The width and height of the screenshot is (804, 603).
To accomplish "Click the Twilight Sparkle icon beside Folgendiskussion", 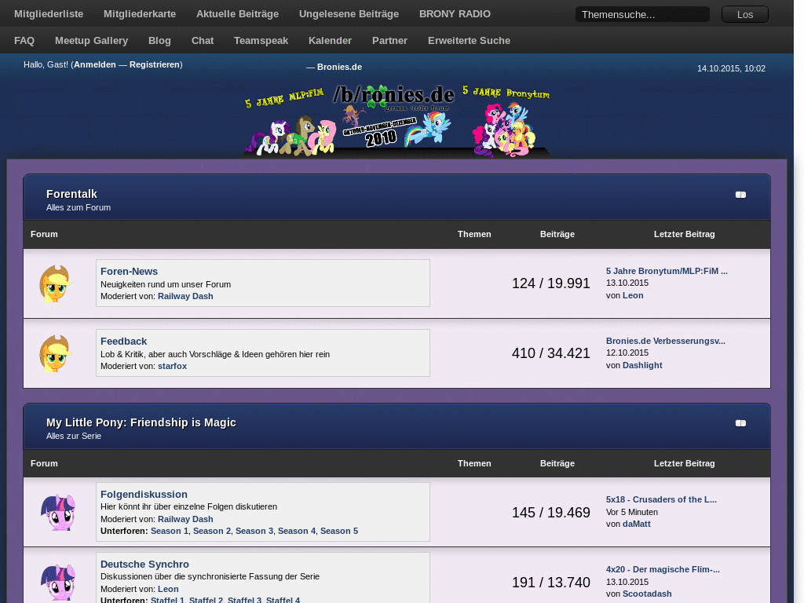I will pos(58,512).
